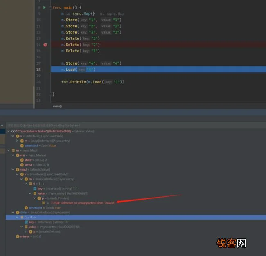Click the green run gutter icon beside func main
The height and width of the screenshot is (256, 266).
coord(45,7)
